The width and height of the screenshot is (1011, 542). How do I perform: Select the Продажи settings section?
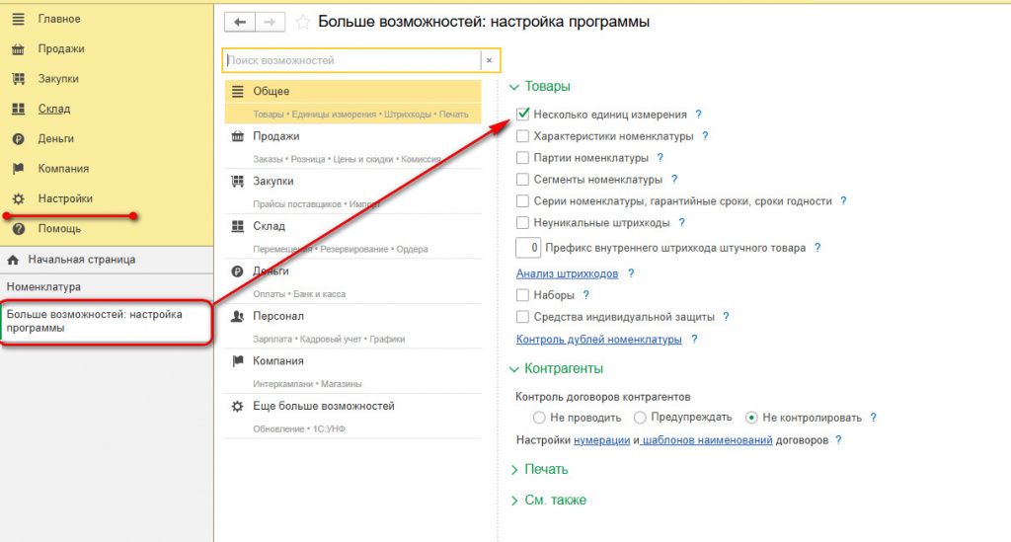tap(352, 146)
